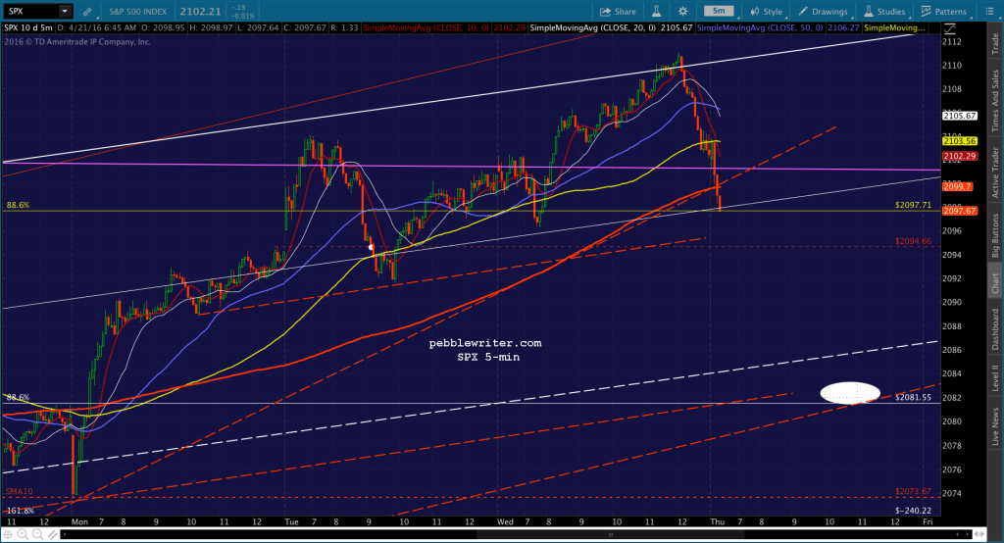Click the O: 2098.95 open value
The width and height of the screenshot is (1004, 543).
163,28
